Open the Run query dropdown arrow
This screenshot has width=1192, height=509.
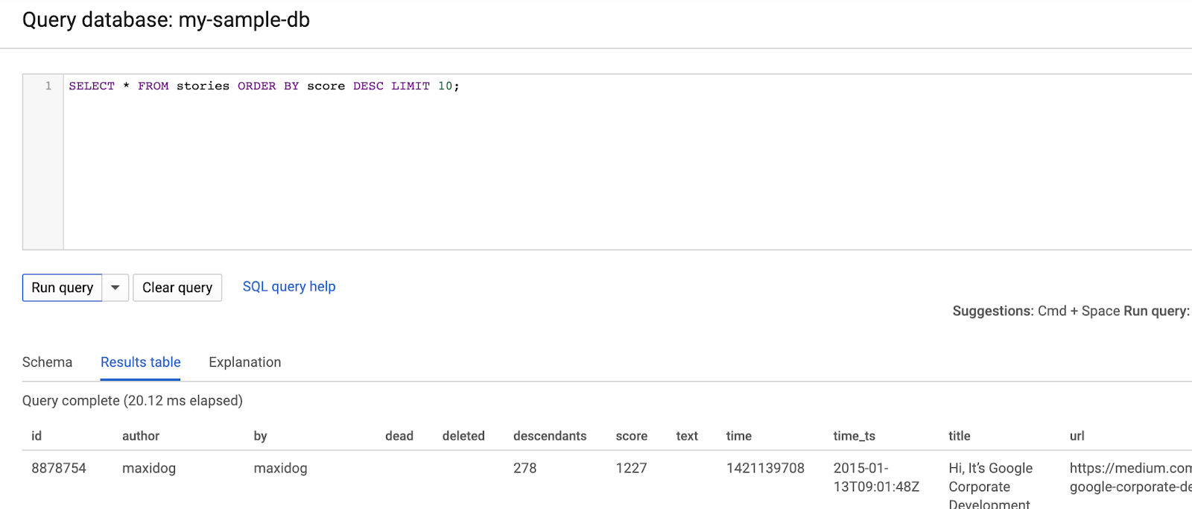115,288
